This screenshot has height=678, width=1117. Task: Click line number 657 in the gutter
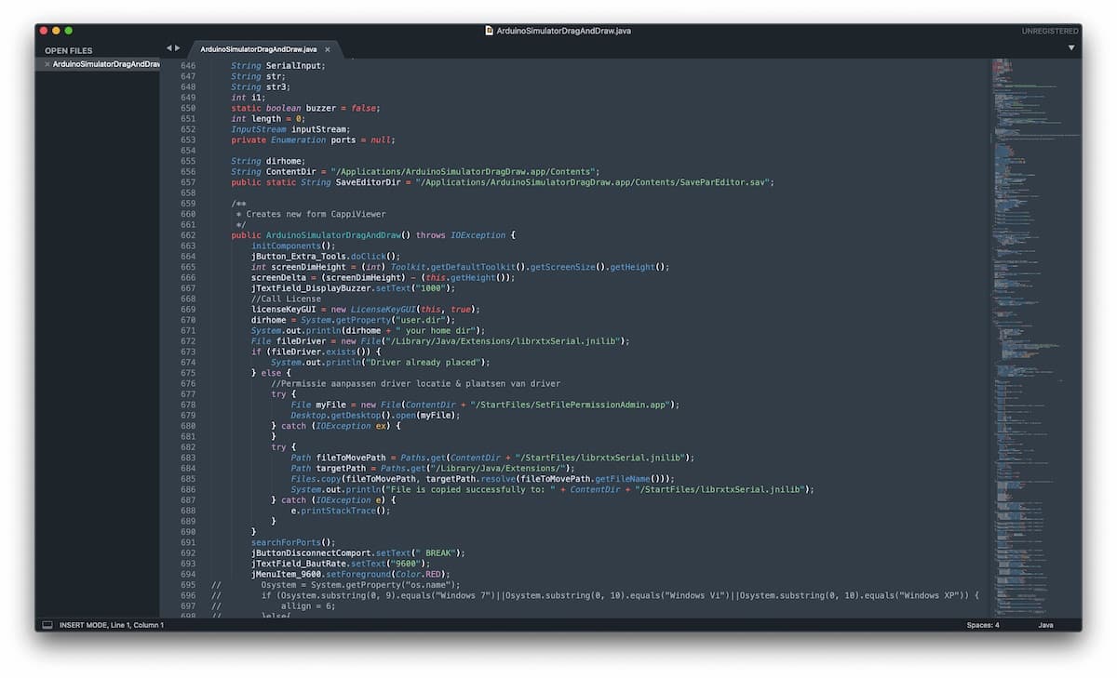[x=187, y=182]
